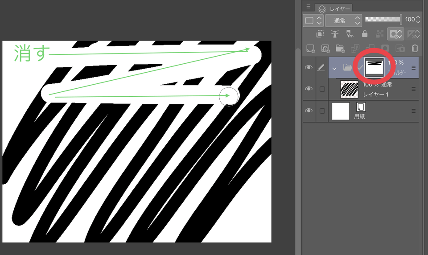Viewport: 428px width, 255px height.
Task: Grab the 用紙 row's drag handle
Action: pyautogui.click(x=414, y=111)
